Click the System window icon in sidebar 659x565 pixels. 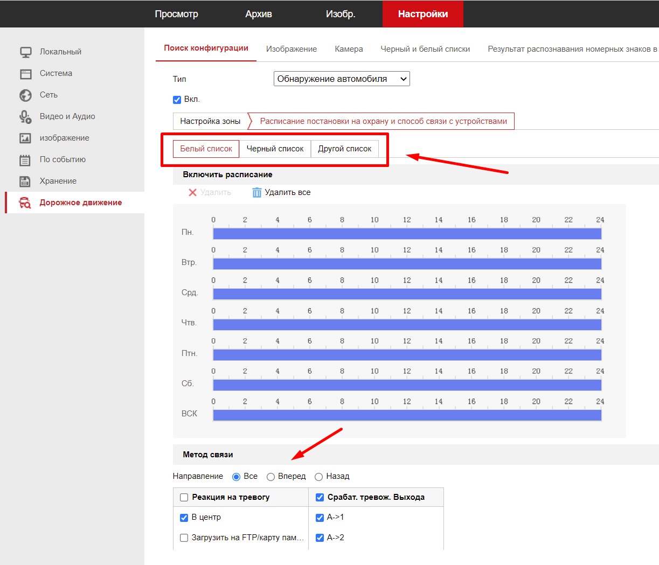coord(25,74)
